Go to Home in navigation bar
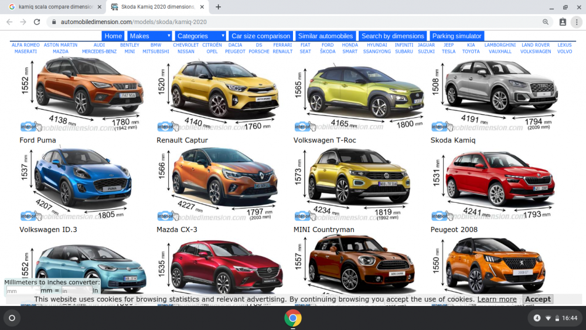Screen dimensions: 586x330 113,36
